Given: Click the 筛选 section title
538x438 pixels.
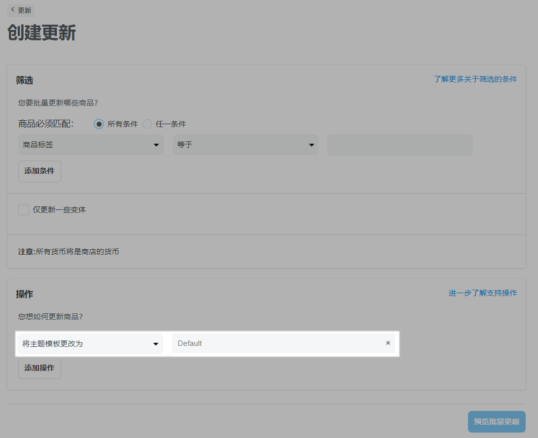Looking at the screenshot, I should pos(24,80).
